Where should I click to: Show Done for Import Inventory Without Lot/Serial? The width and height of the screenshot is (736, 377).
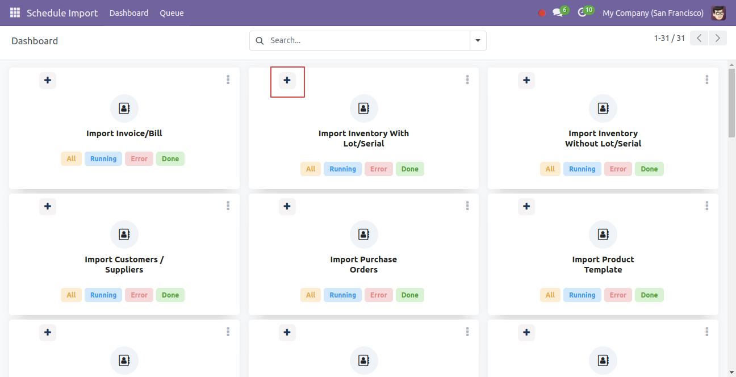point(649,169)
